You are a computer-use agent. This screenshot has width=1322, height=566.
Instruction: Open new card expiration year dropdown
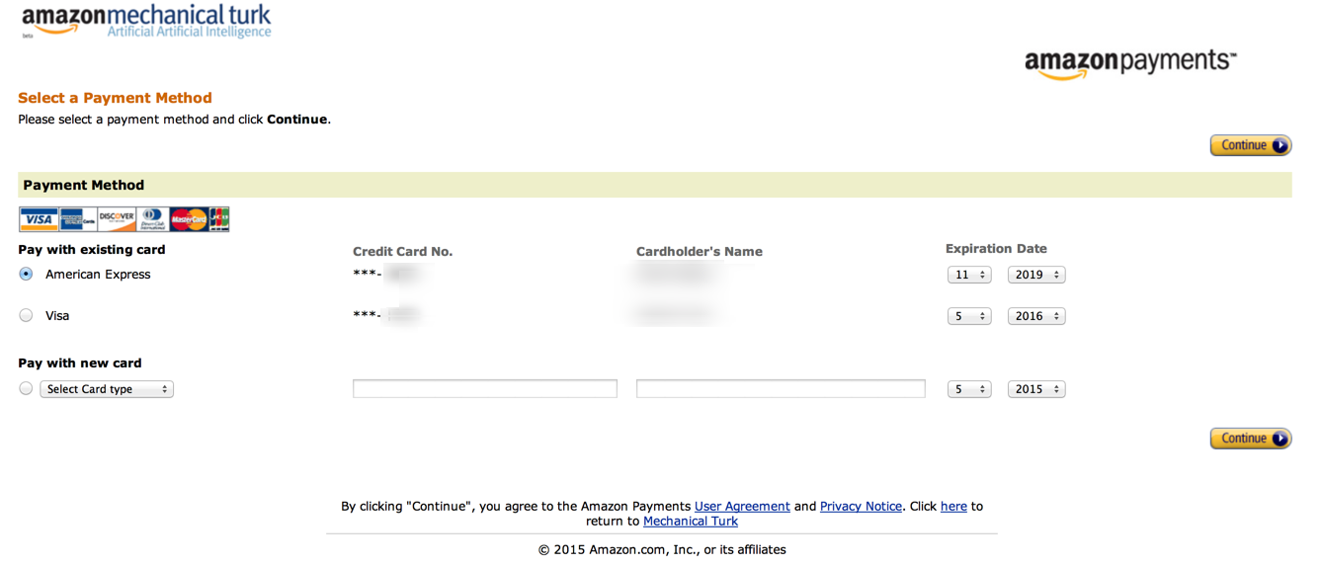coord(1036,389)
